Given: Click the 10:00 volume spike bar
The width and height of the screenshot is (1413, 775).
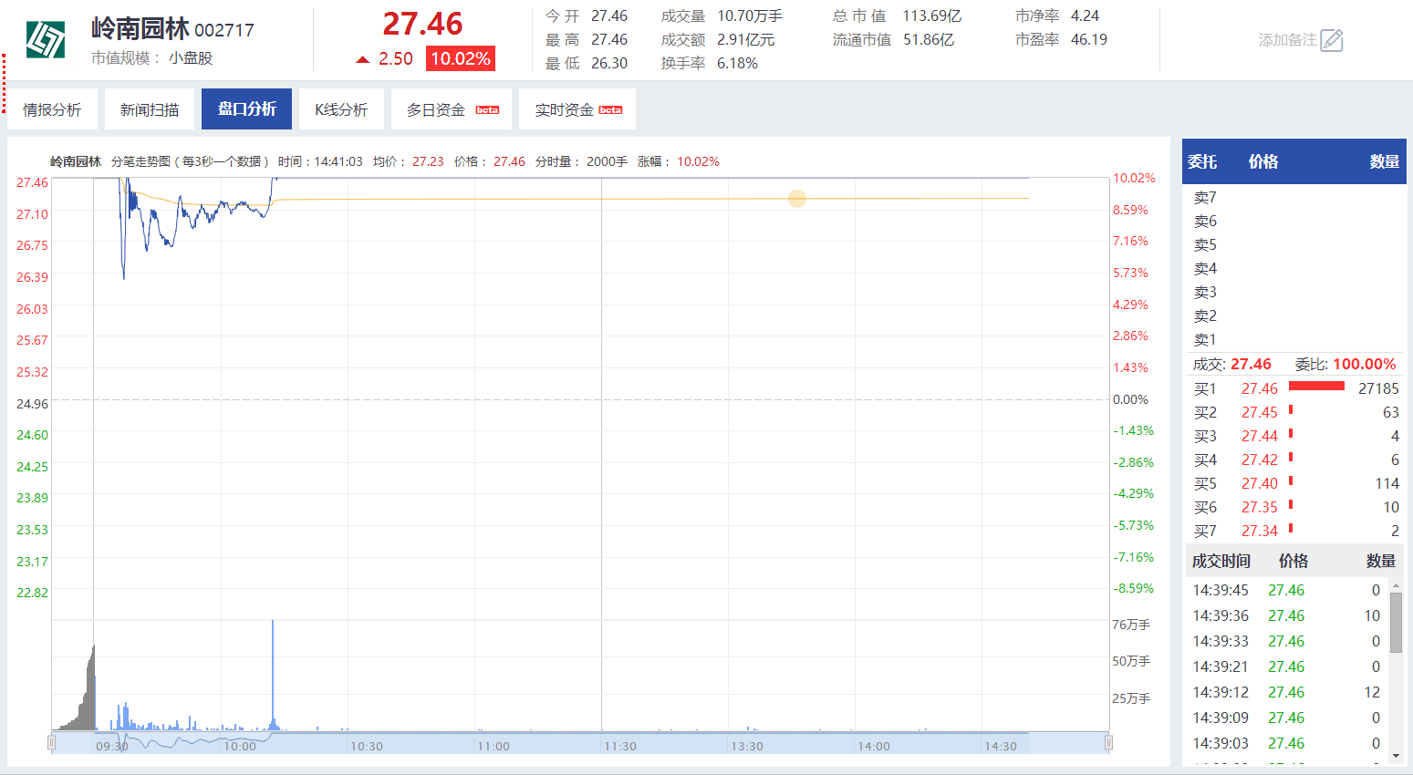Looking at the screenshot, I should (273, 675).
